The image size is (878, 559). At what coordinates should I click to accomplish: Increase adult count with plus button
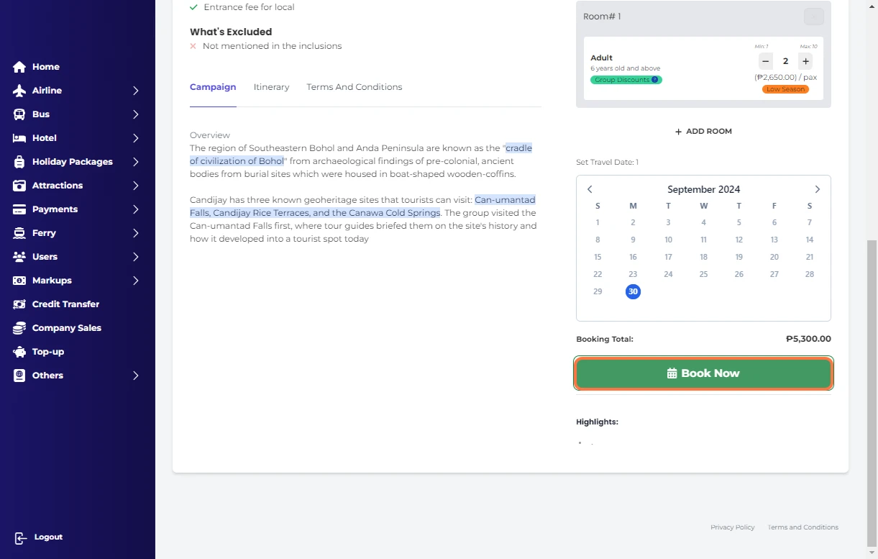pos(805,61)
